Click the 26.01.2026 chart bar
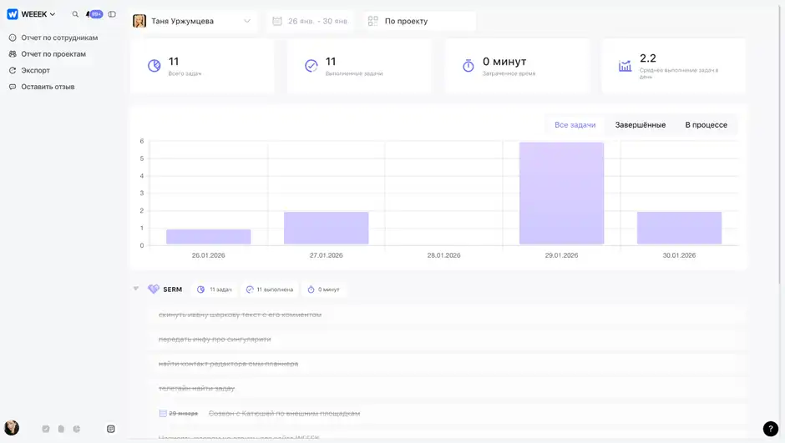The image size is (785, 443). (x=208, y=236)
